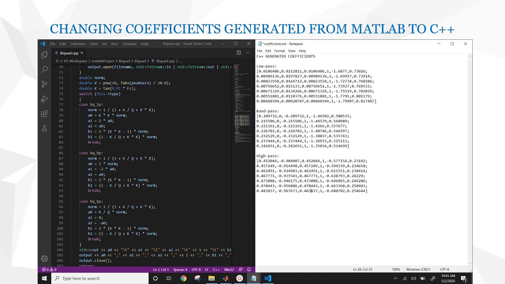Open File Explorer from the taskbar
The image size is (505, 284).
pyautogui.click(x=211, y=278)
